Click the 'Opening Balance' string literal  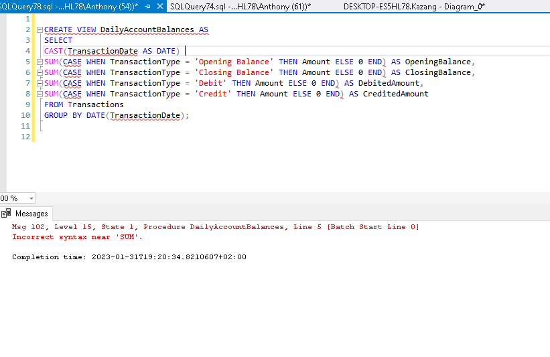click(234, 62)
